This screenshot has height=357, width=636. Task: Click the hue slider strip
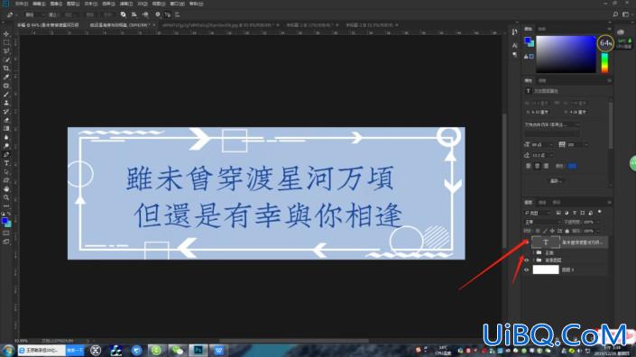pos(604,62)
